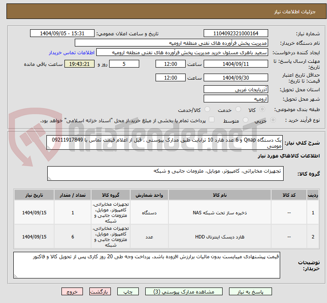Click quantity 1 in the NAS row
The width and height of the screenshot is (327, 303).
click(73, 213)
